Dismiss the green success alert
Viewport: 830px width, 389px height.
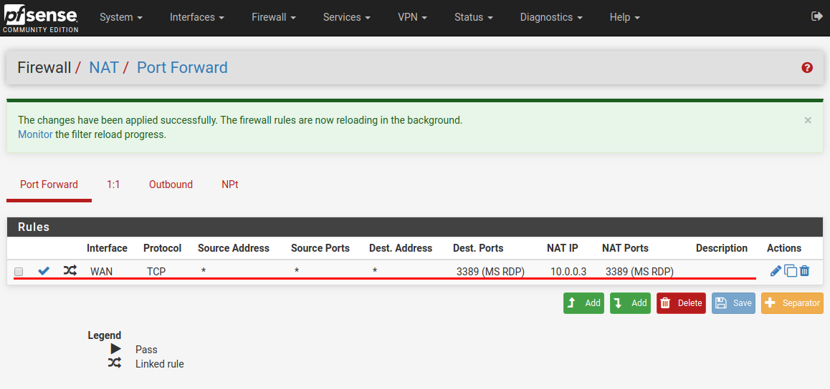[808, 120]
